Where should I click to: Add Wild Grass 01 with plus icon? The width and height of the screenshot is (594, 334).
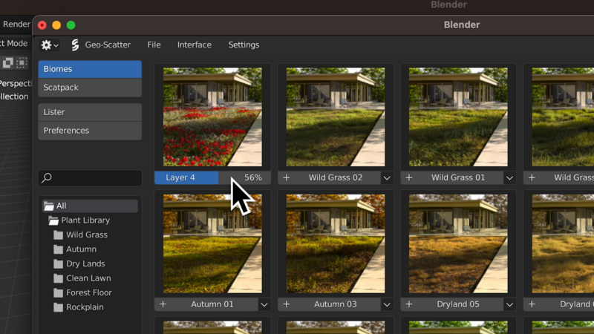pyautogui.click(x=409, y=177)
